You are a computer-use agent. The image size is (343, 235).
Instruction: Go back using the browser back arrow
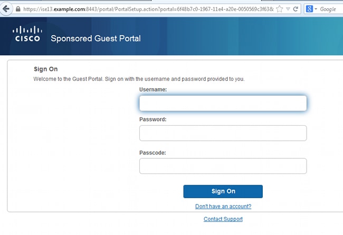click(x=6, y=9)
